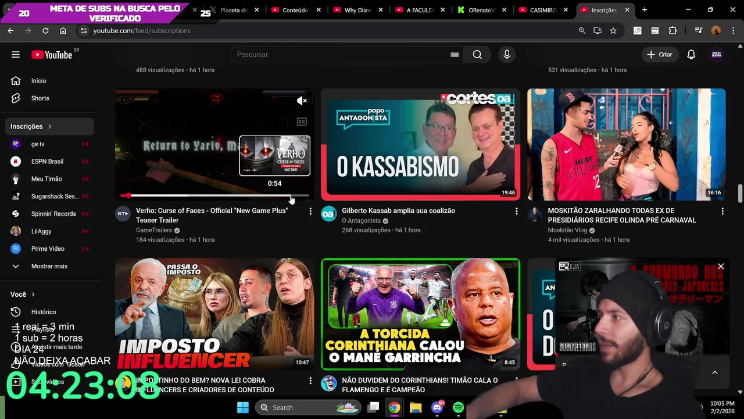Play the Imposto Influencer video thumbnail
The height and width of the screenshot is (419, 744).
point(214,314)
